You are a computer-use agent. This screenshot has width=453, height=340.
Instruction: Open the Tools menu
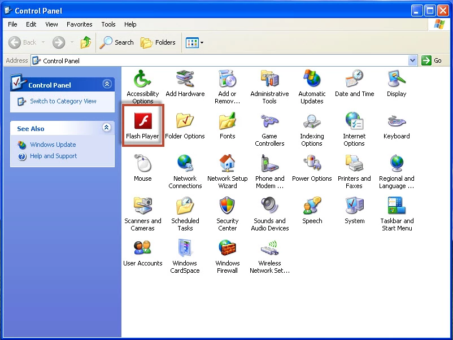click(x=108, y=24)
